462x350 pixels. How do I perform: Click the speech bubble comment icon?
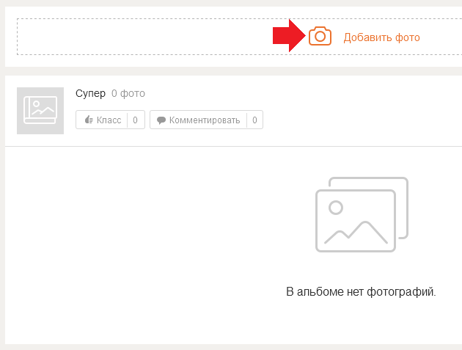(161, 120)
